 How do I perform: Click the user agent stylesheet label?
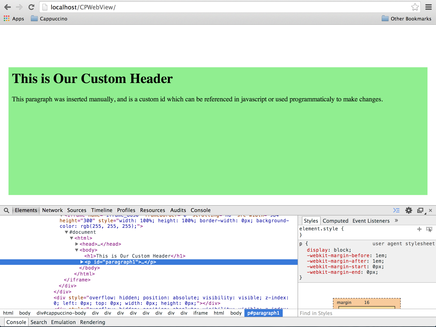[404, 244]
